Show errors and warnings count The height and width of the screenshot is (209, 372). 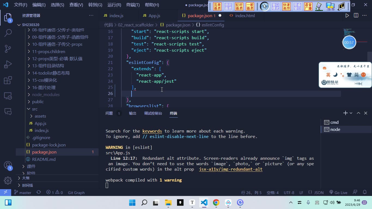coord(54,192)
